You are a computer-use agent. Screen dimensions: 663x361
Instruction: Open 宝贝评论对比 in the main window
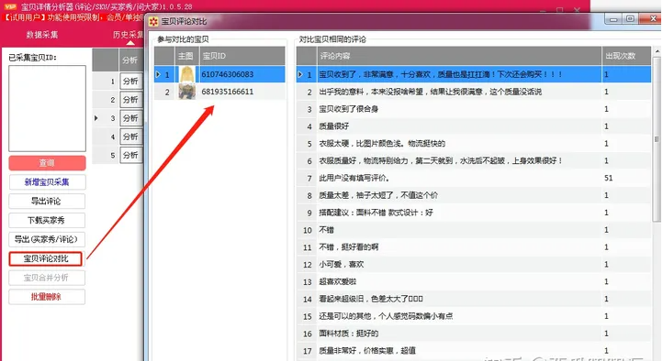tap(46, 258)
